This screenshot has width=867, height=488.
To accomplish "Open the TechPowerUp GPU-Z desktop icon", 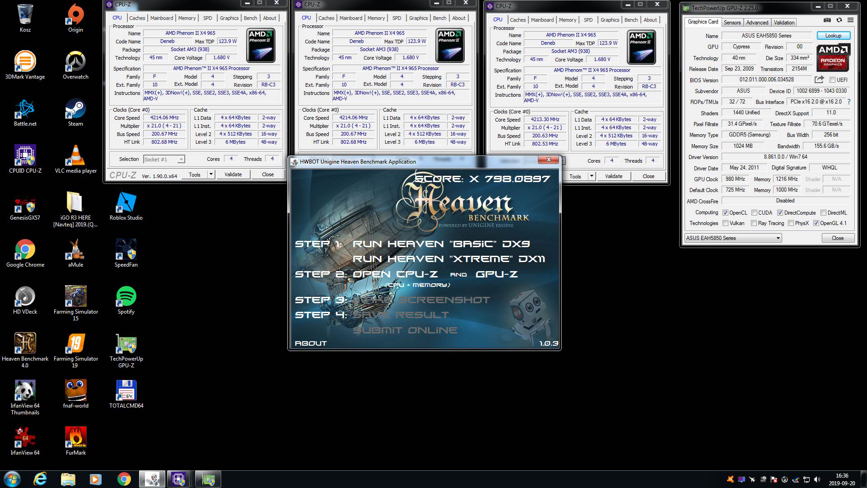I will pos(126,350).
